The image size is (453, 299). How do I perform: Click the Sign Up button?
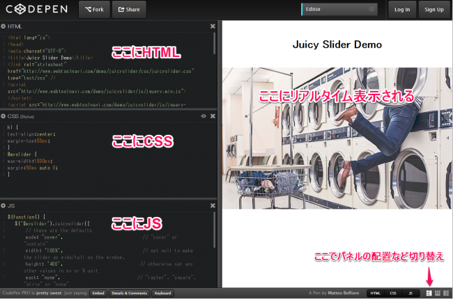pyautogui.click(x=434, y=10)
